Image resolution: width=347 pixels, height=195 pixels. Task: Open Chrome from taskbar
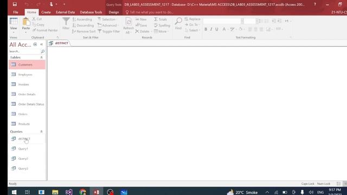83,192
